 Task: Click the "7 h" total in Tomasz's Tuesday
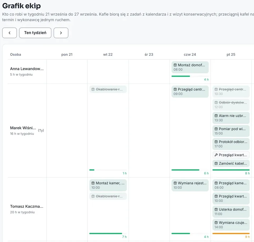[124, 237]
